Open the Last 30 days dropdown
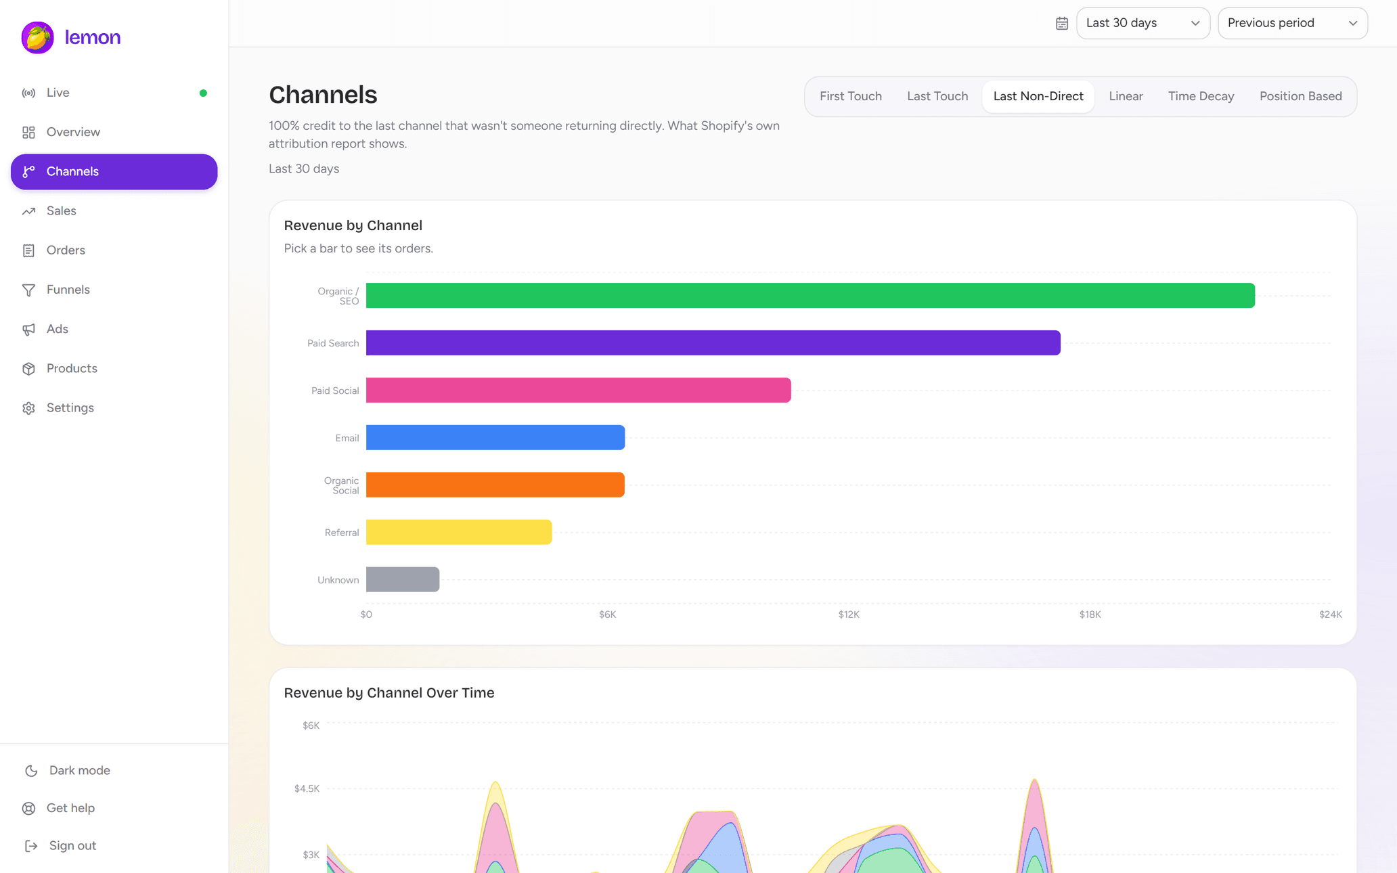 pos(1143,23)
